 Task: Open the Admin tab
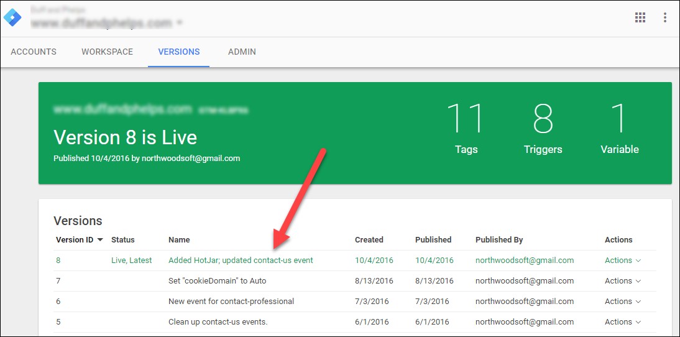click(242, 52)
